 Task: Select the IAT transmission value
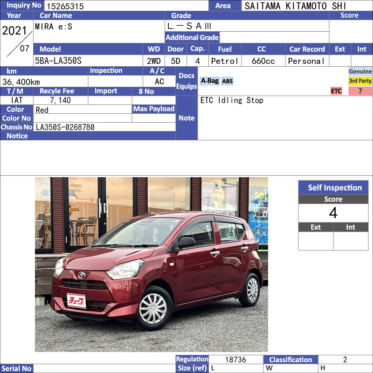(x=17, y=100)
